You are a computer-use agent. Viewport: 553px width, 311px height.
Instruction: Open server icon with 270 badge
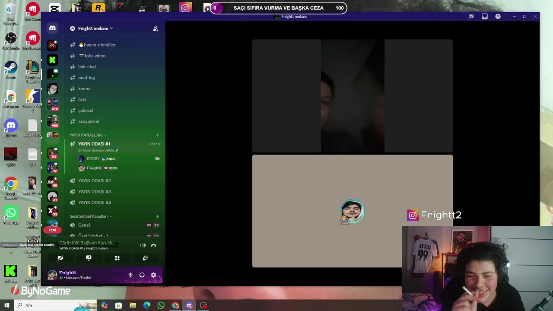pos(52,104)
